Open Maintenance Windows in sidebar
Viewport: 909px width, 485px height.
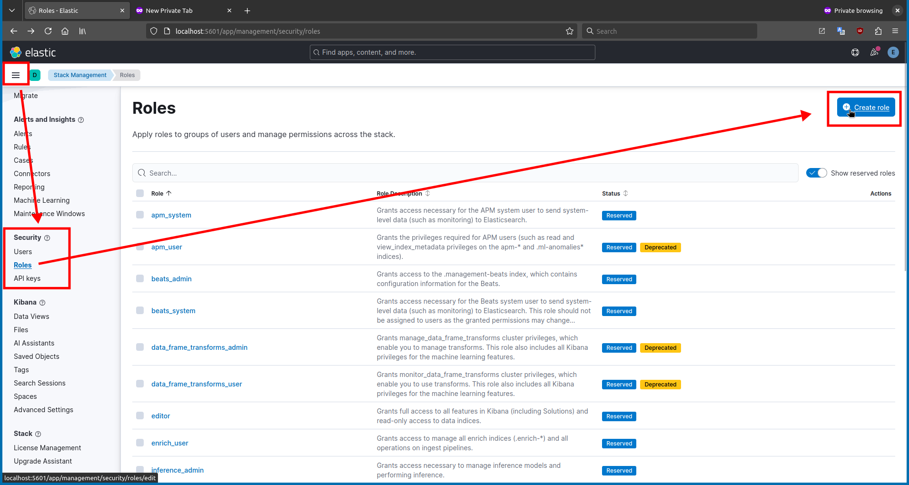[49, 214]
